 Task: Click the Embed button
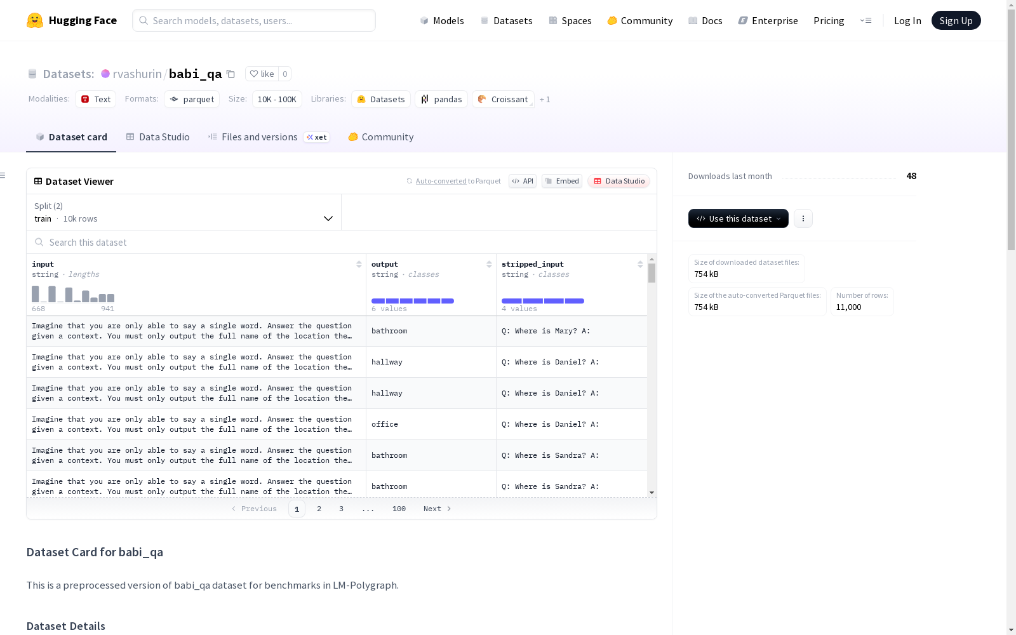click(562, 181)
